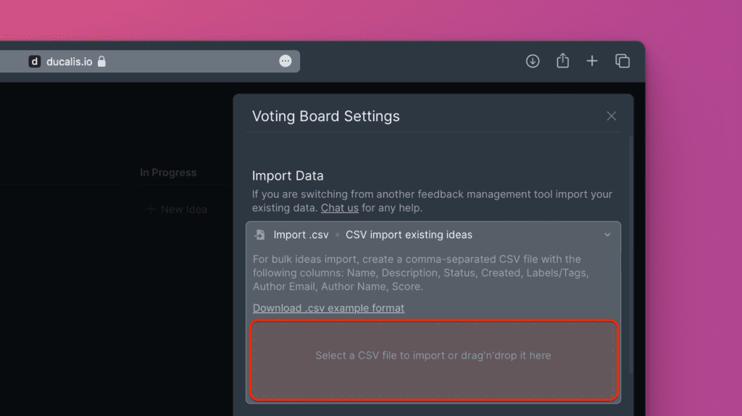Viewport: 742px width, 416px height.
Task: Click the Import .csv file icon
Action: click(260, 235)
